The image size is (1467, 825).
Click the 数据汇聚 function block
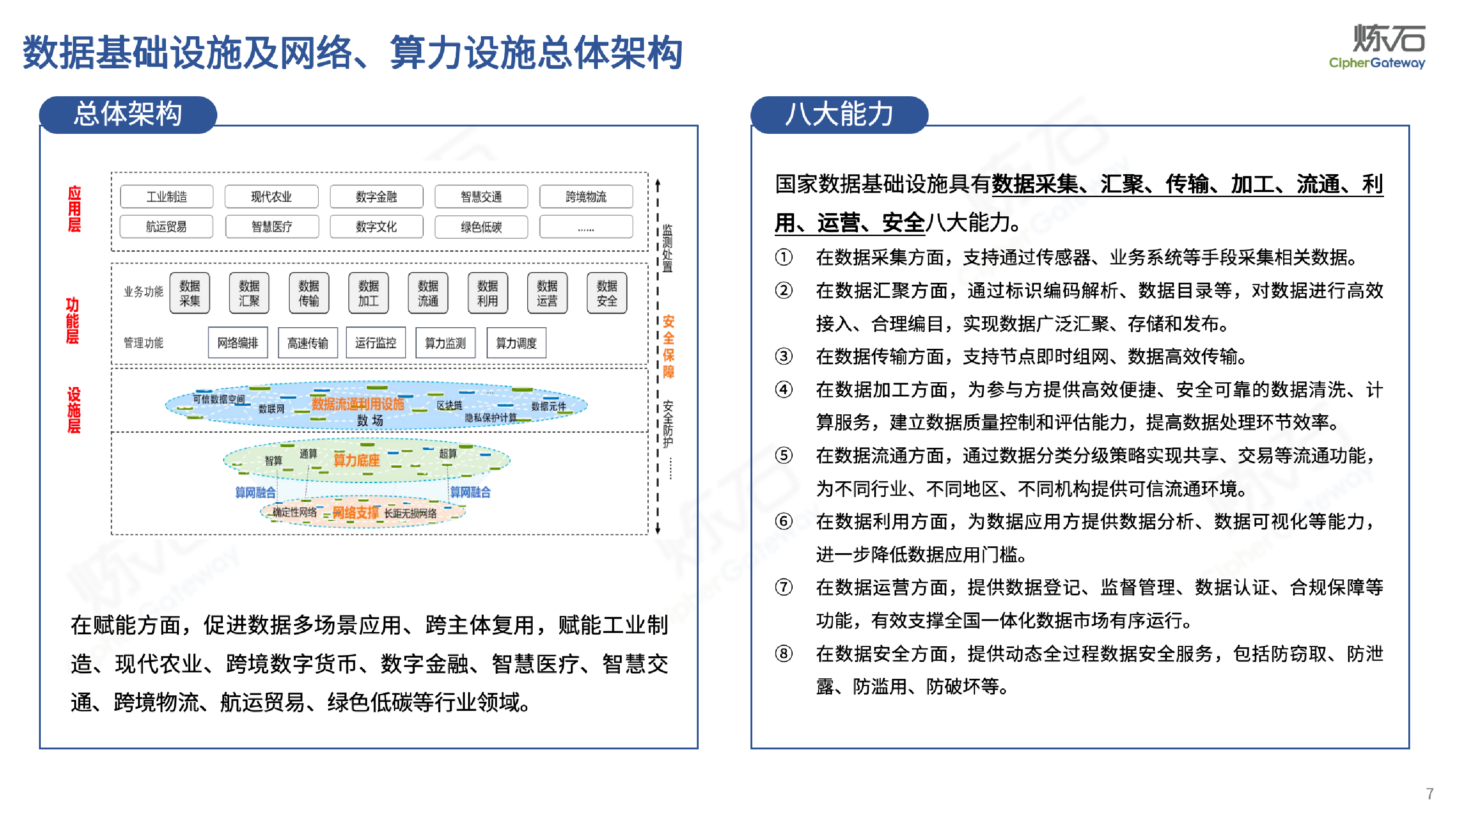coord(249,293)
